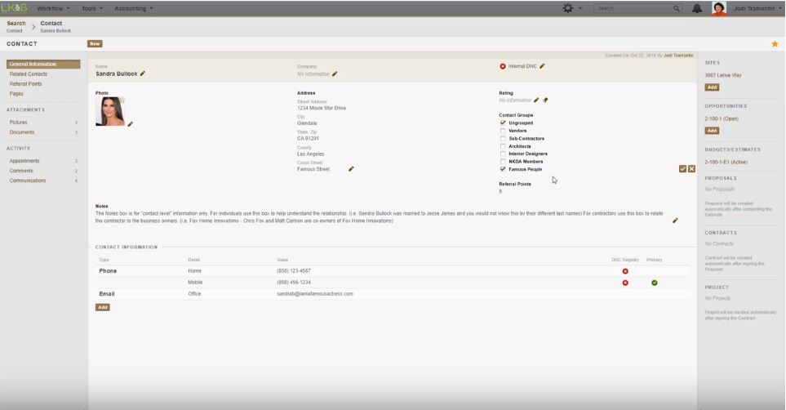Edit the contact name with pencil icon
786x410 pixels.
[x=143, y=74]
